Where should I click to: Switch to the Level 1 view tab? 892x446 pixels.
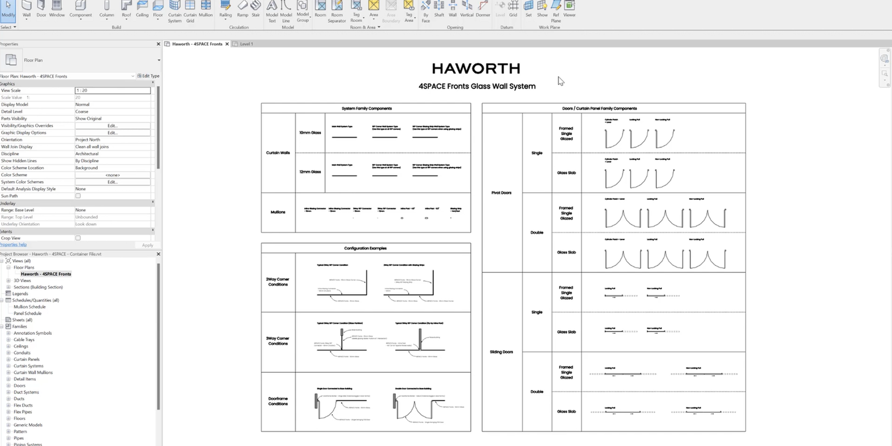tap(246, 44)
